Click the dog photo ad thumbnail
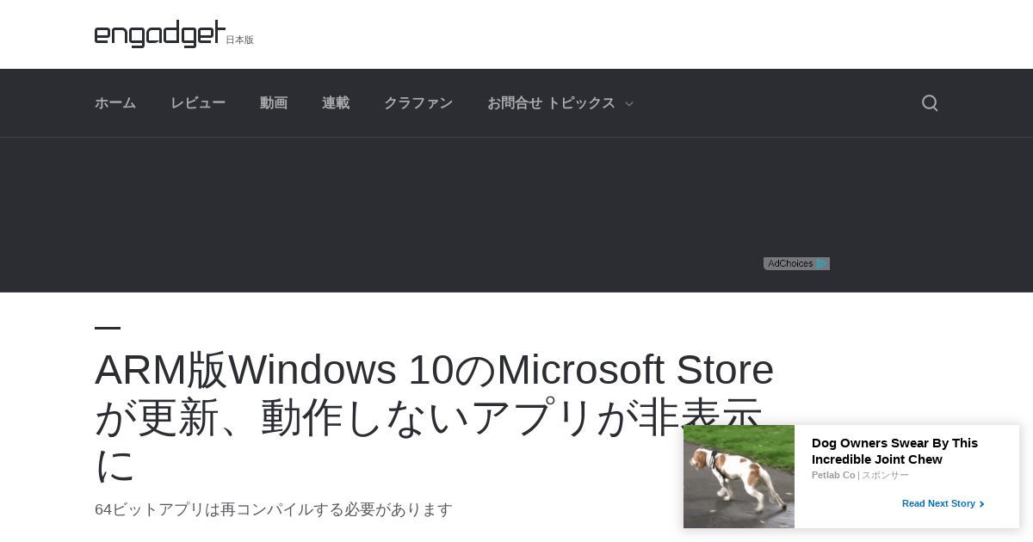This screenshot has width=1033, height=542. (x=739, y=477)
